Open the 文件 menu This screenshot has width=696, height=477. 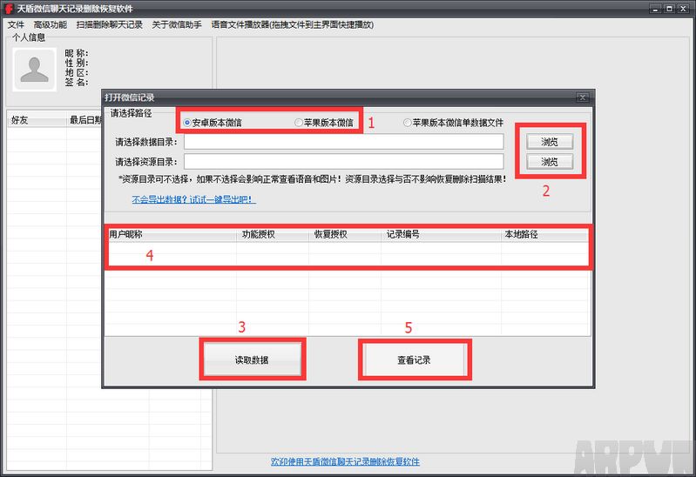[x=16, y=25]
